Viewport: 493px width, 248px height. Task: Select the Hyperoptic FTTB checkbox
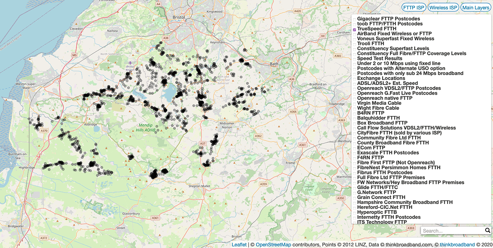(x=355, y=212)
